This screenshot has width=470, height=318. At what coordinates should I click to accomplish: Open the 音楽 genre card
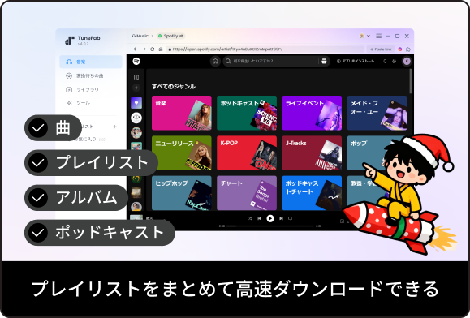(182, 114)
